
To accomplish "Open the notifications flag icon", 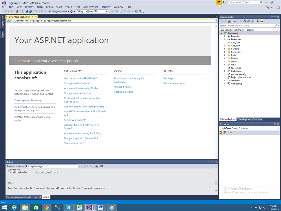I will tap(218, 2).
